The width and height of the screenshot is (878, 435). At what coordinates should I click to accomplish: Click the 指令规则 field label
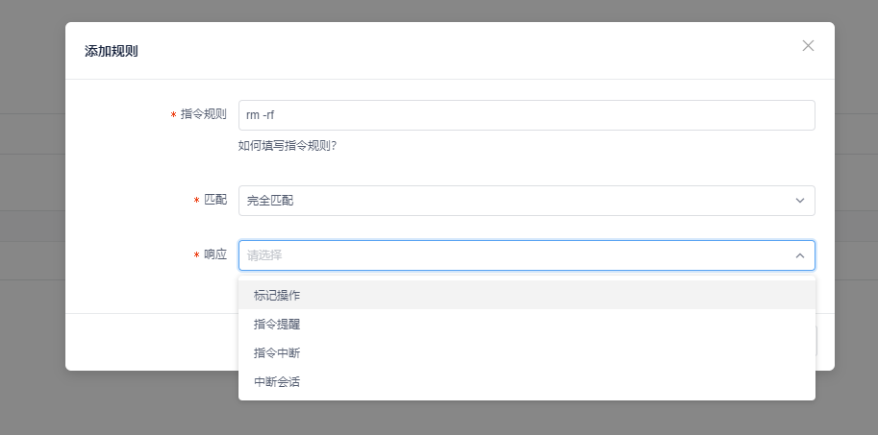click(204, 114)
